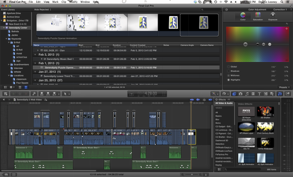Select the 3D Shatter effect thumbnail
This screenshot has height=177, width=293.
(266, 112)
